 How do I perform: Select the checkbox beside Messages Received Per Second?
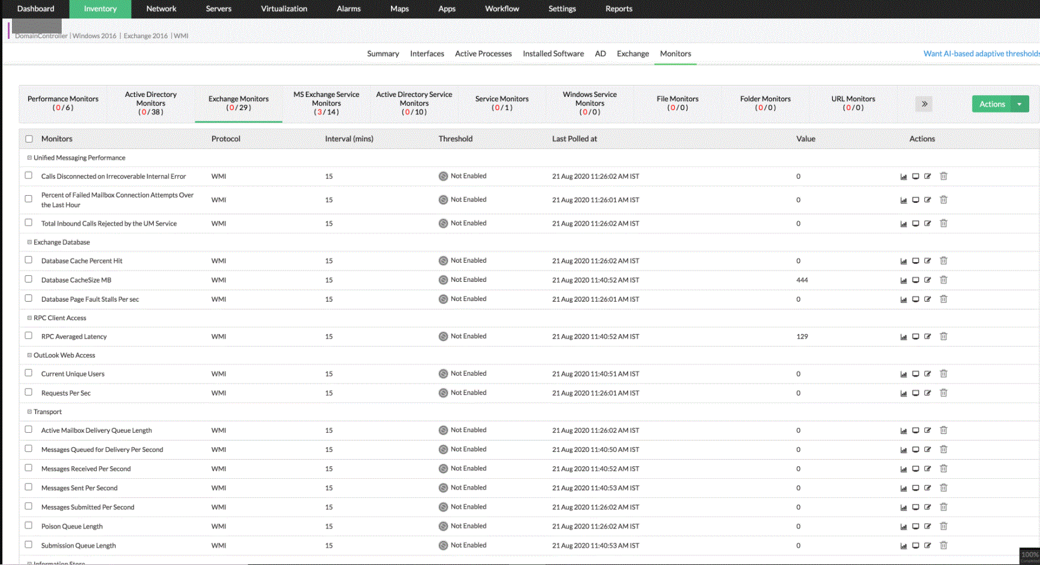(x=28, y=468)
